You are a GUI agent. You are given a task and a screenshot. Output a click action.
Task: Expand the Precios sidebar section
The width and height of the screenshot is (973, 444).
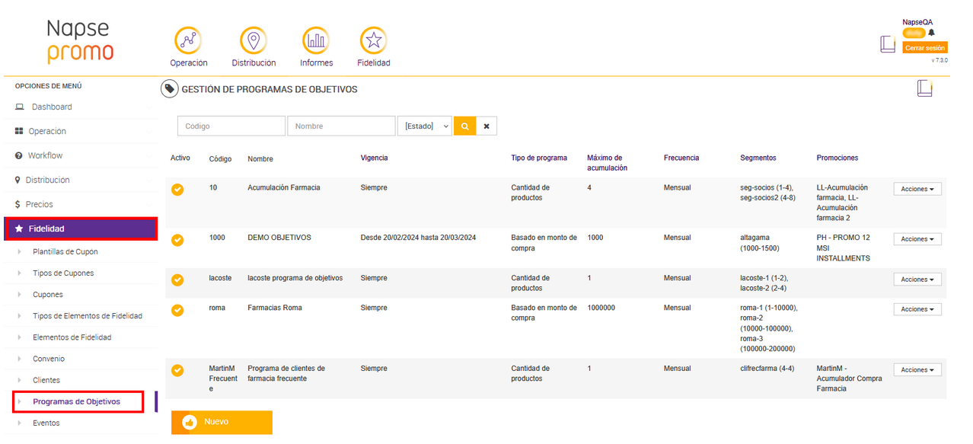pyautogui.click(x=40, y=204)
